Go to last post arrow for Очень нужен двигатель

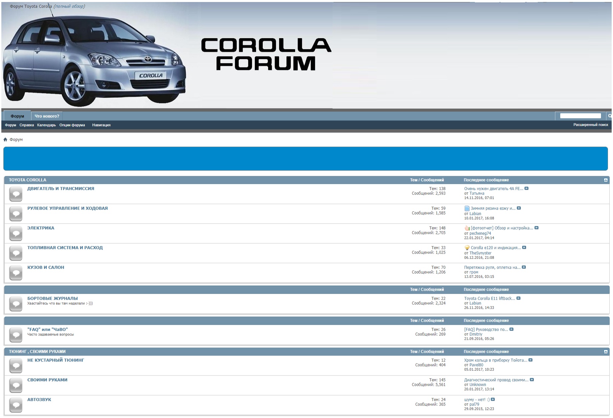[x=527, y=189]
